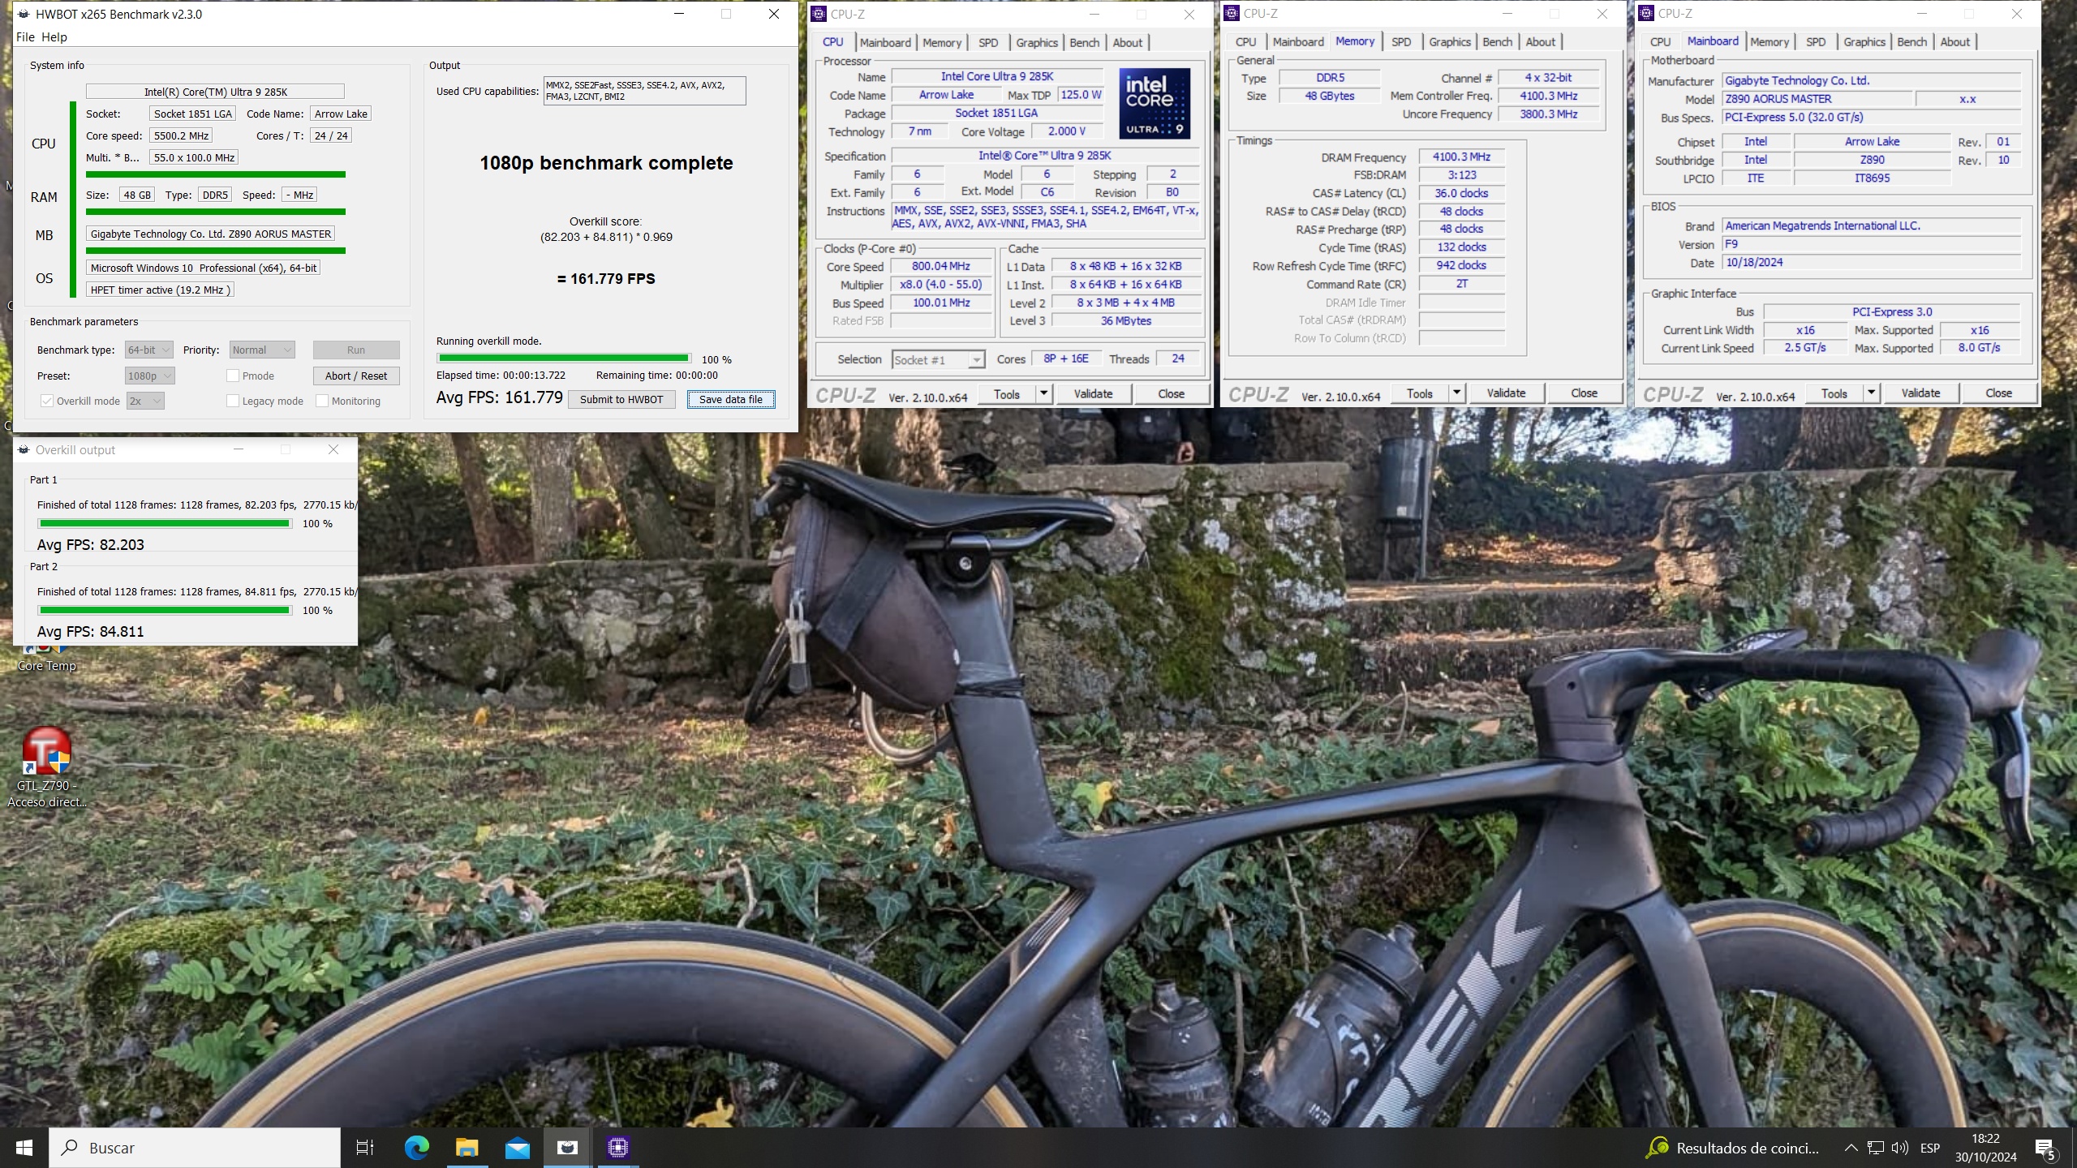Expand Tools arrow in CPU tab window
The image size is (2077, 1168).
coord(1043,393)
